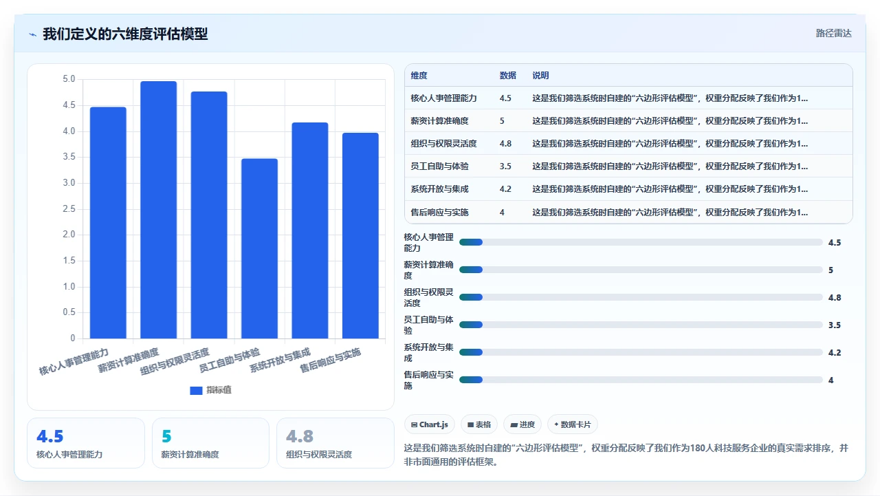This screenshot has height=496, width=880.
Task: Click value 4.5 in the table
Action: pyautogui.click(x=505, y=98)
